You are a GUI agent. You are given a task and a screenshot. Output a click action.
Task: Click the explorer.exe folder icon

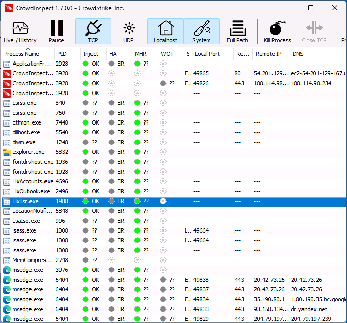coord(7,152)
